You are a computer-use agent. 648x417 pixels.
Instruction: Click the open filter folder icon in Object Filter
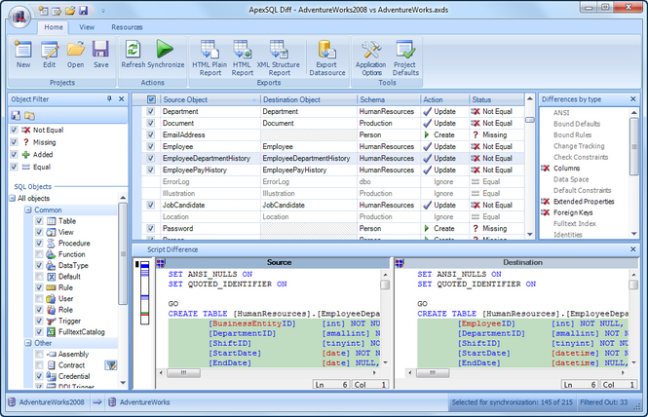(x=29, y=116)
